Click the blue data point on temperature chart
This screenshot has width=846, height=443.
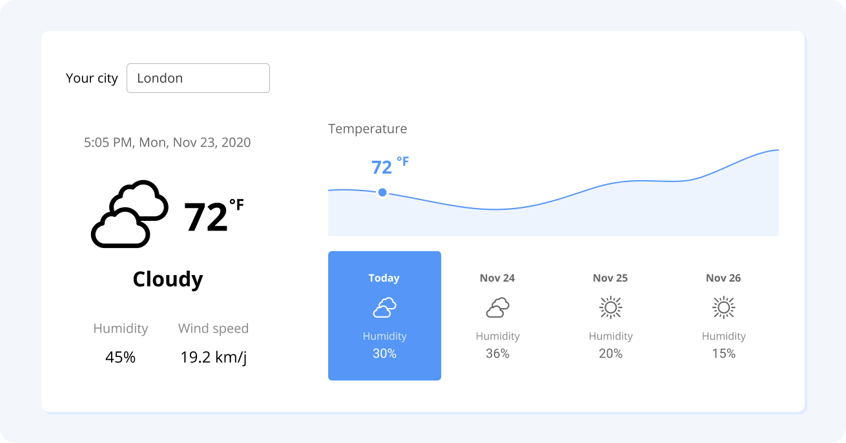pyautogui.click(x=382, y=192)
